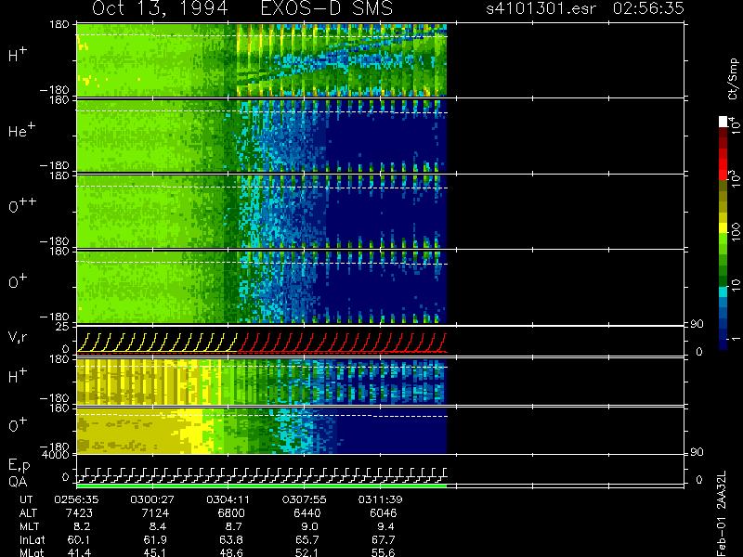Select the 'O++' panel label
Screen dimensions: 743x557
click(x=22, y=205)
